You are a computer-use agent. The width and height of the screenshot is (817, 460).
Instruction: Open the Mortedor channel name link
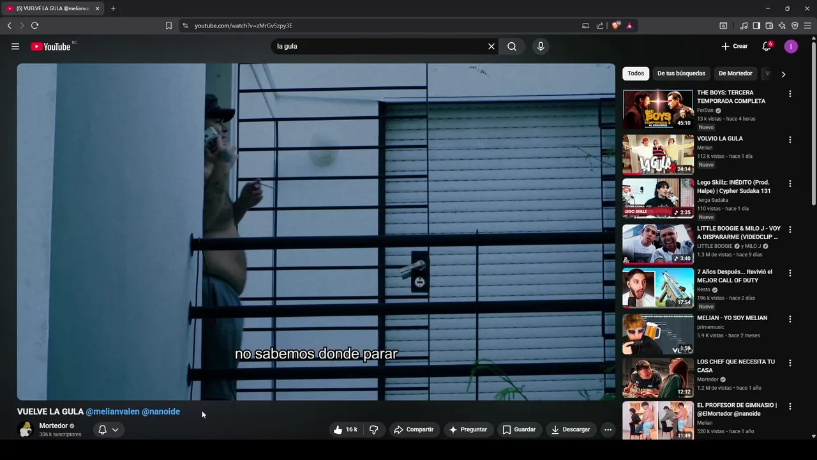53,426
